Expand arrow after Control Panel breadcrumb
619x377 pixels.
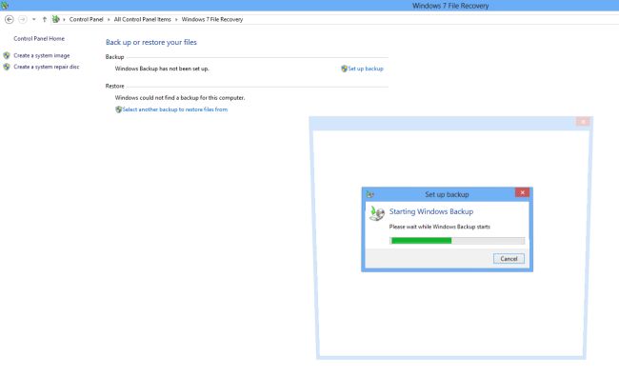[109, 19]
